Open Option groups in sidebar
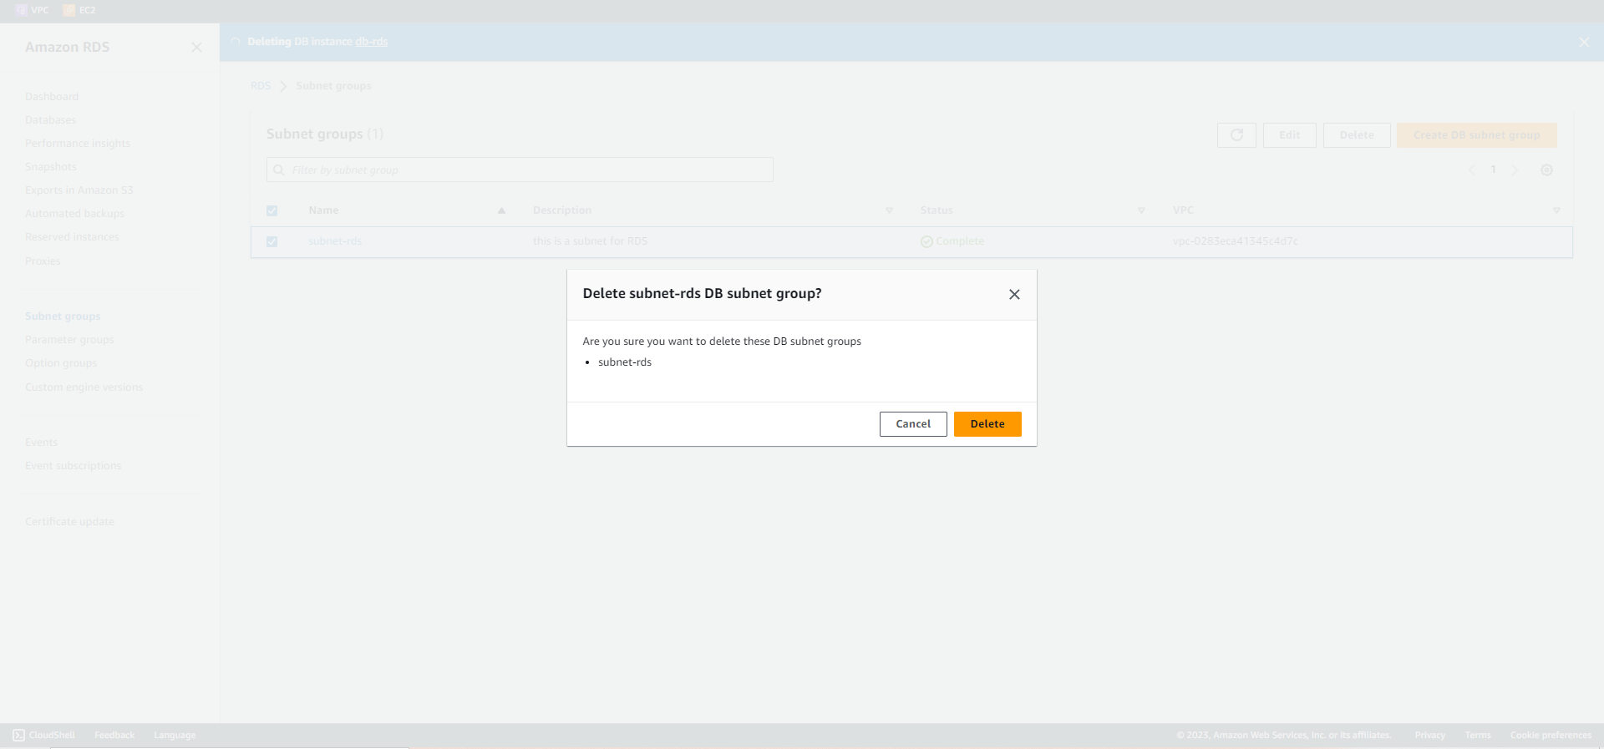The image size is (1604, 749). point(61,363)
